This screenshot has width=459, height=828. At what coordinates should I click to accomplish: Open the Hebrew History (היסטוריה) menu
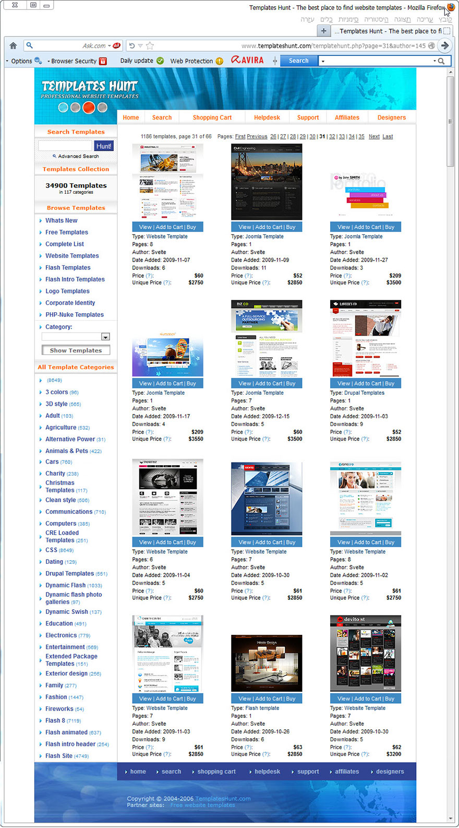point(376,19)
